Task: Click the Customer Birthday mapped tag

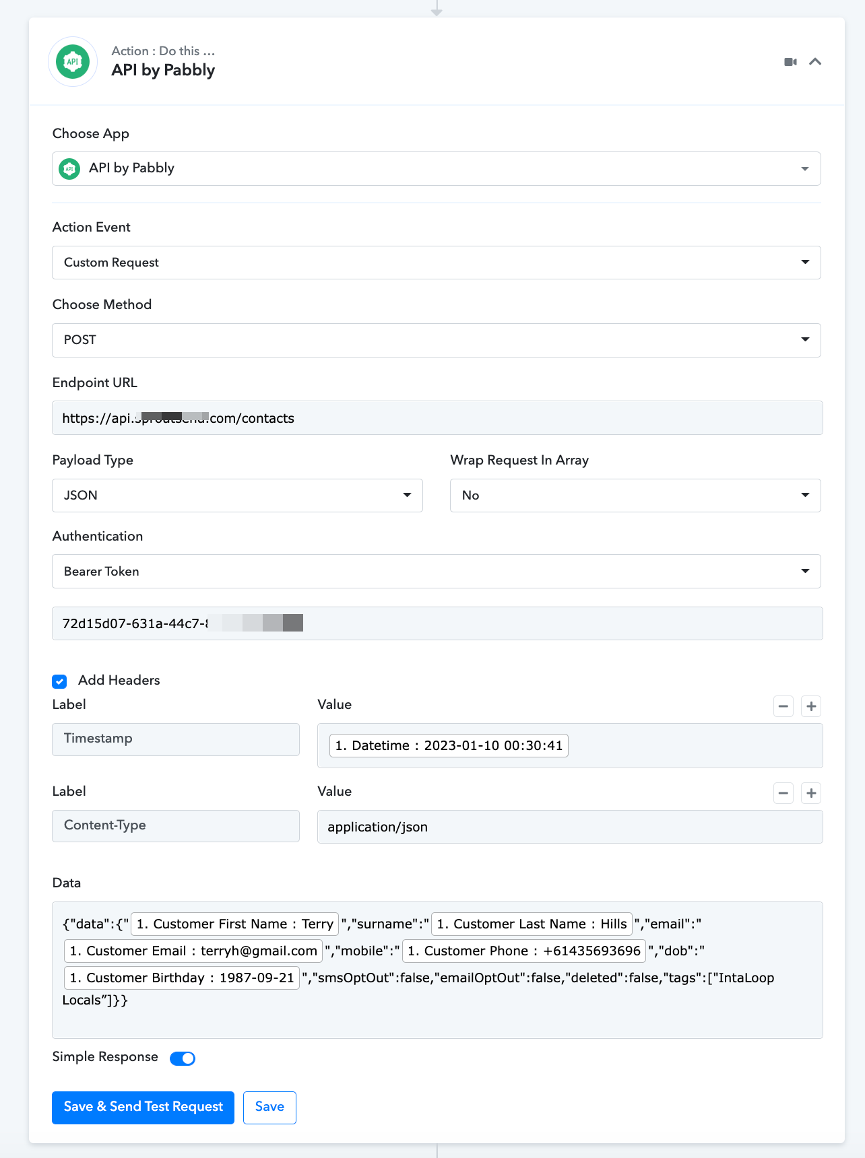Action: pyautogui.click(x=182, y=978)
